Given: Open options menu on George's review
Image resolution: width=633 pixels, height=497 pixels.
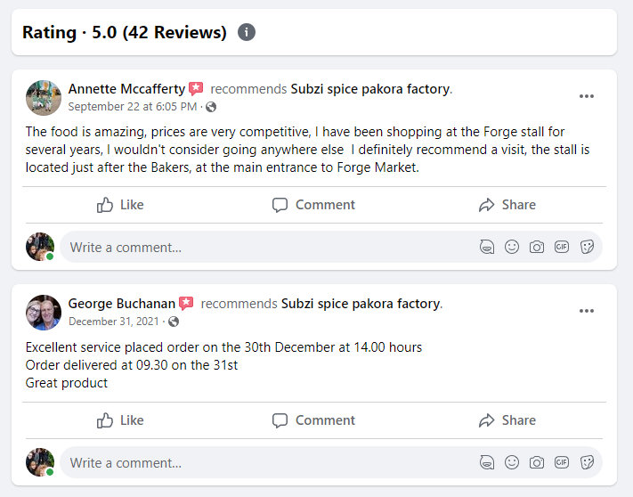Looking at the screenshot, I should (x=586, y=311).
